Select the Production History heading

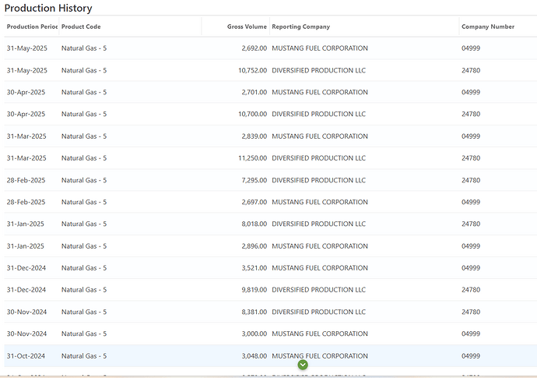coord(48,8)
